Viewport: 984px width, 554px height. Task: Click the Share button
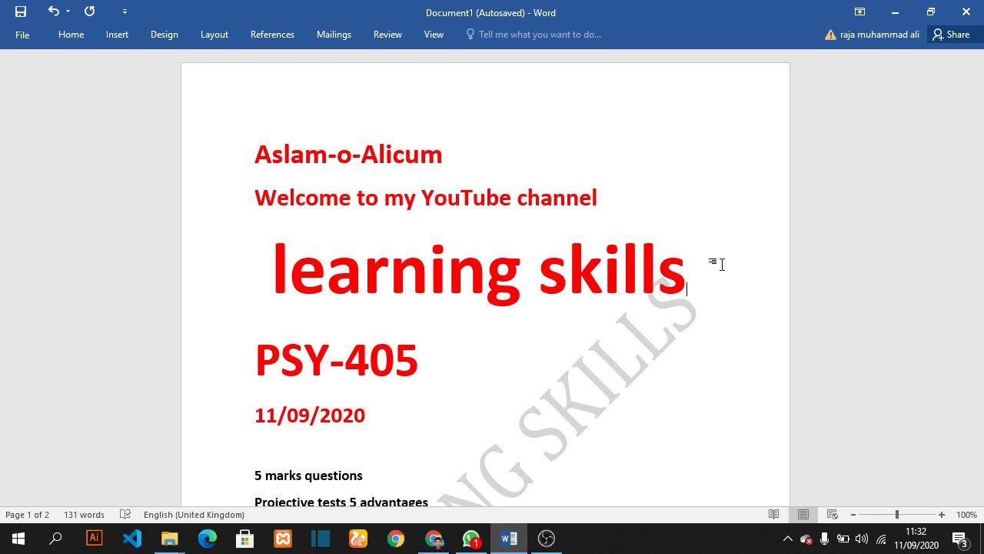[x=951, y=35]
